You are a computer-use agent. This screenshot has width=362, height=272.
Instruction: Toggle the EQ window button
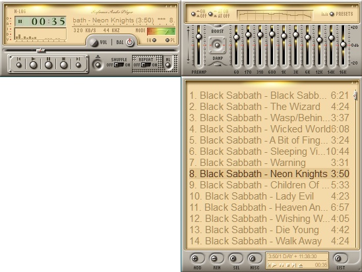click(x=154, y=40)
